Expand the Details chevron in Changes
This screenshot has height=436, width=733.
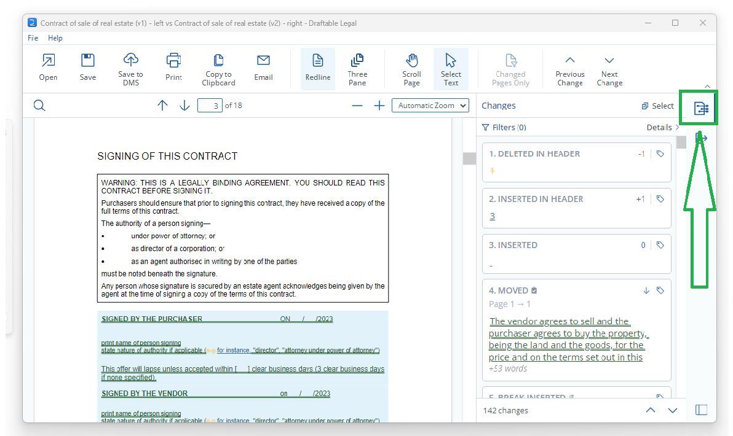(663, 128)
